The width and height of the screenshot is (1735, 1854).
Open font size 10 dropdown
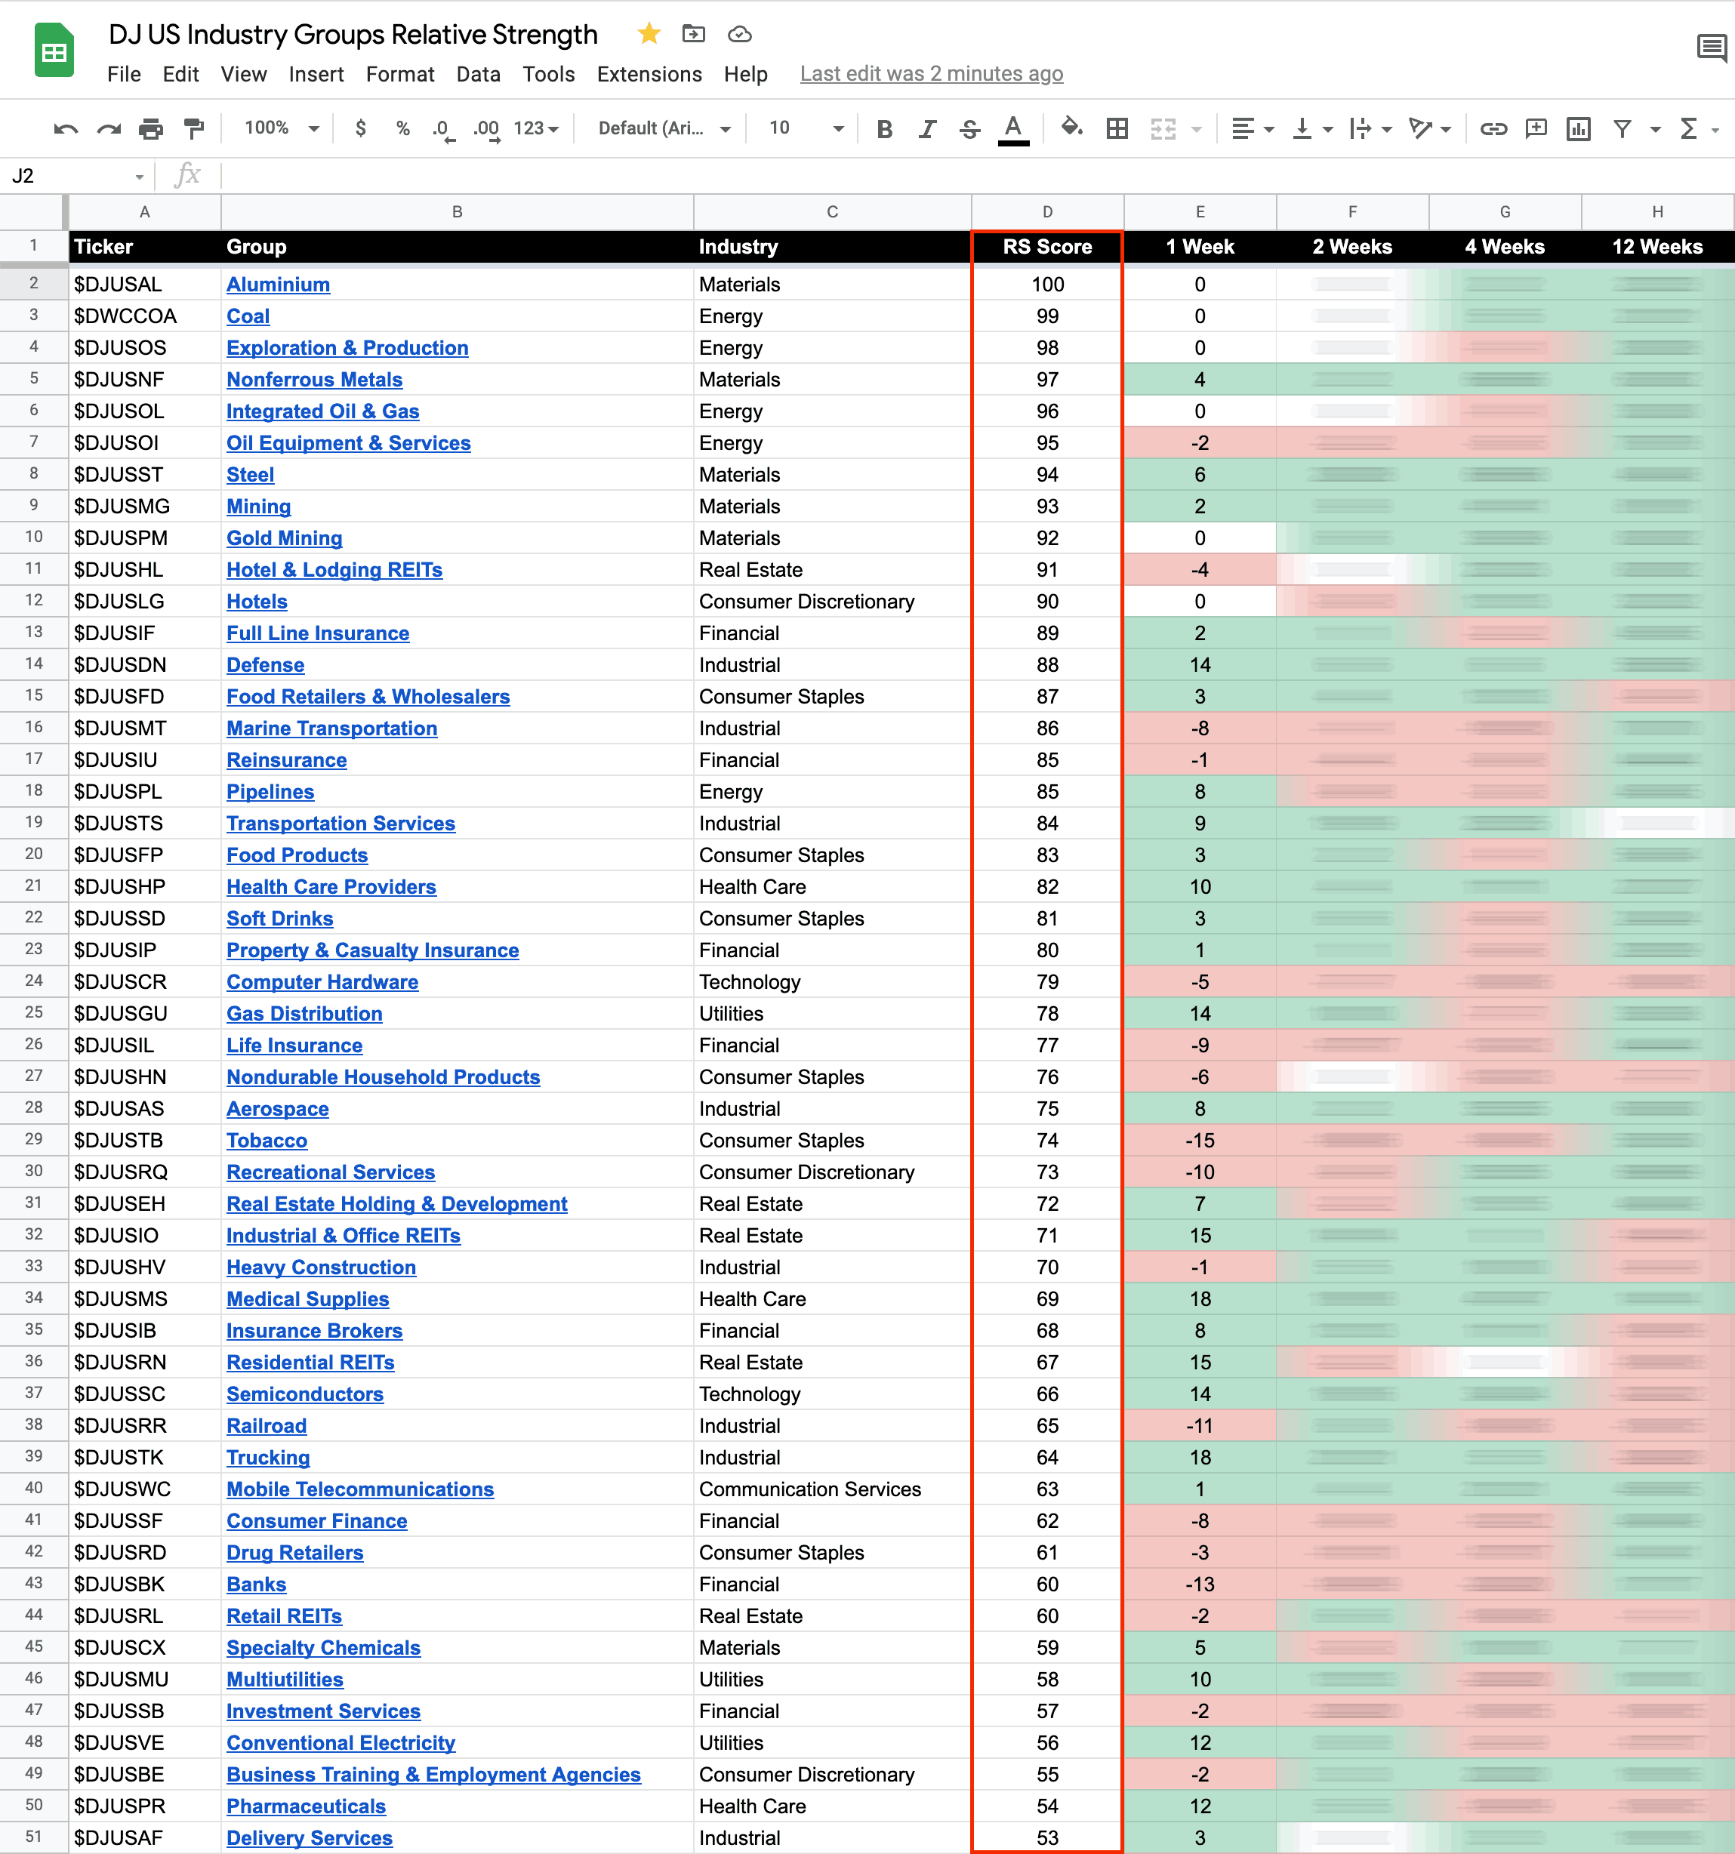pos(806,128)
